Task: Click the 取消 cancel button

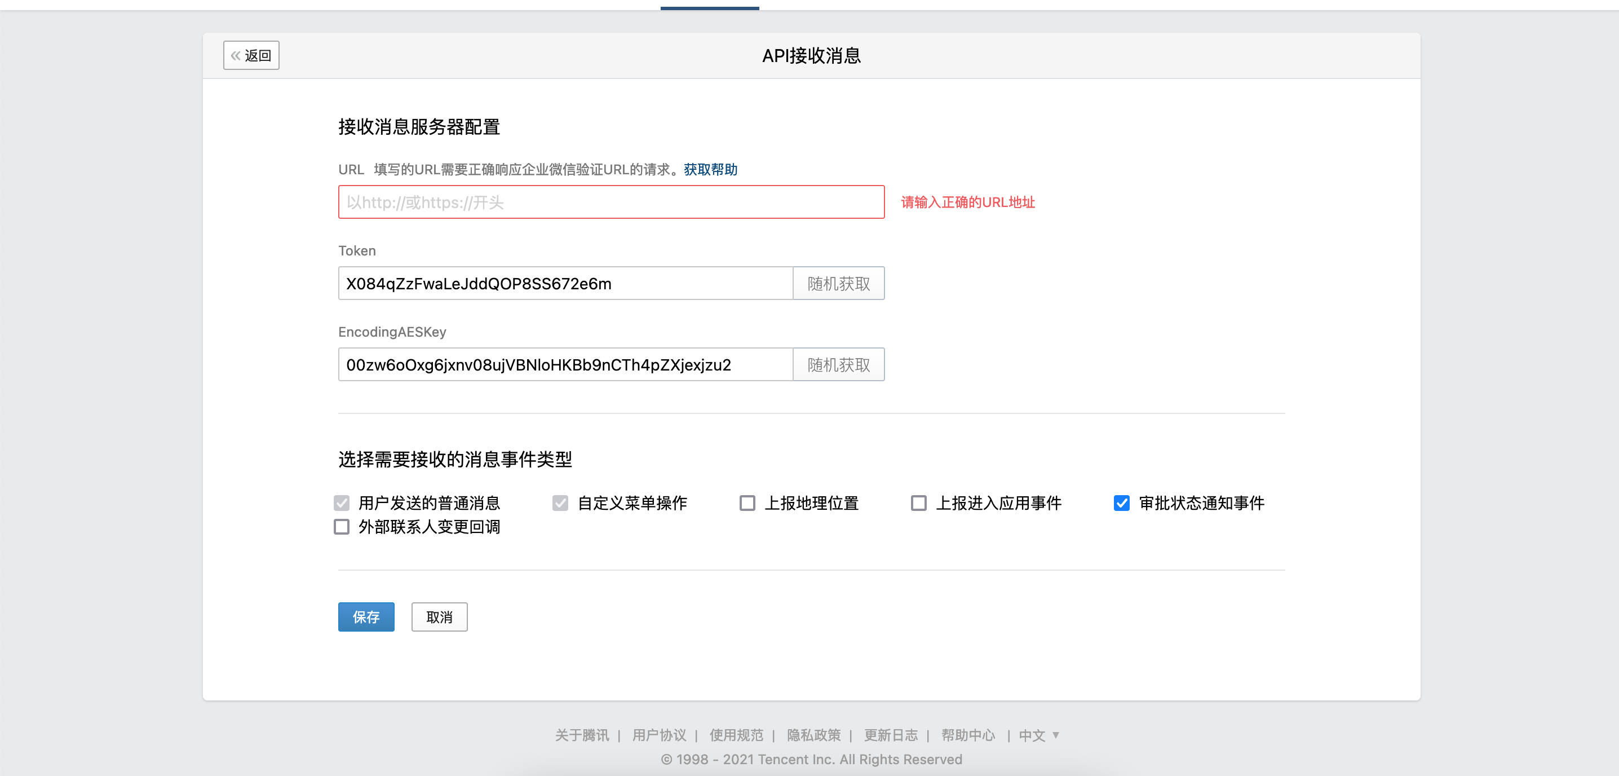Action: (439, 616)
